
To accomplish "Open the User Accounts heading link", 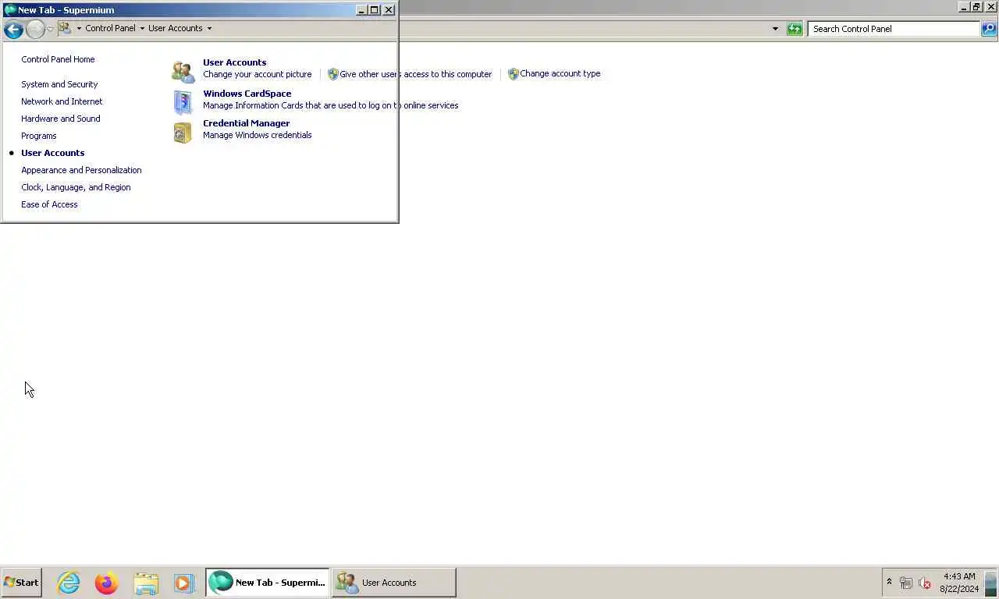I will click(234, 62).
